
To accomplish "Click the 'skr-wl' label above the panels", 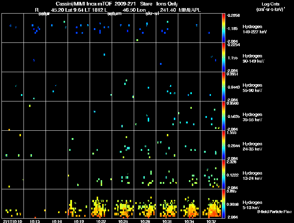I will [152, 14].
